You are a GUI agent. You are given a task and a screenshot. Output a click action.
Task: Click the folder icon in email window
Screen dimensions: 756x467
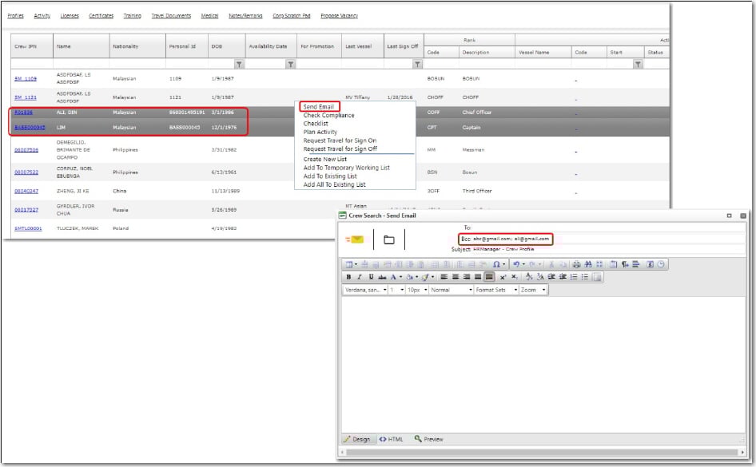point(388,239)
